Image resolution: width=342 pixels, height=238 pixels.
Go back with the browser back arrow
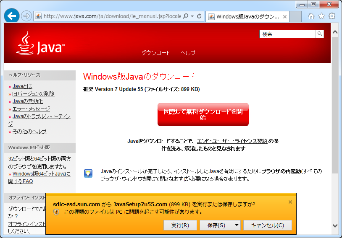[12, 16]
